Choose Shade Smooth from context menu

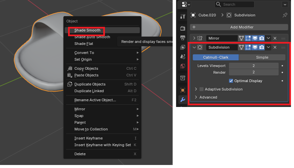point(87,30)
